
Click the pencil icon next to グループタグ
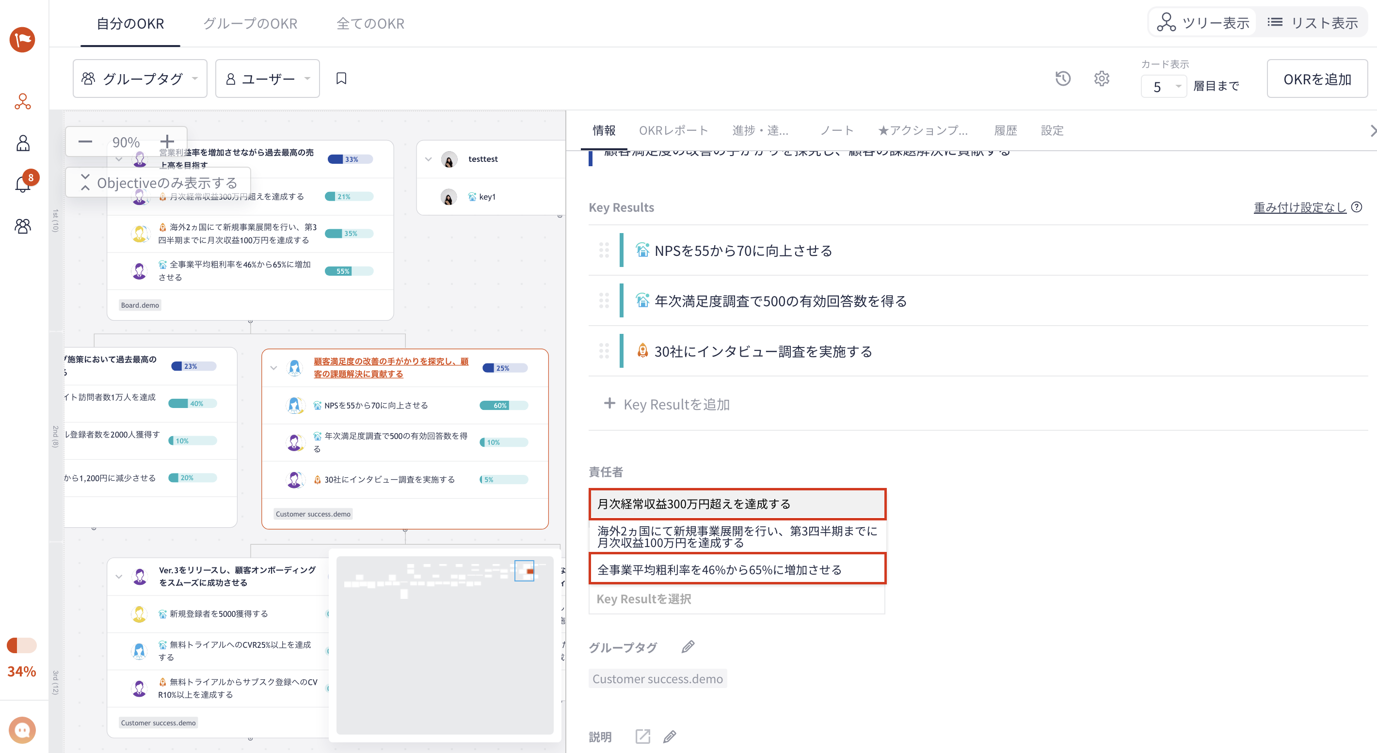(x=688, y=647)
